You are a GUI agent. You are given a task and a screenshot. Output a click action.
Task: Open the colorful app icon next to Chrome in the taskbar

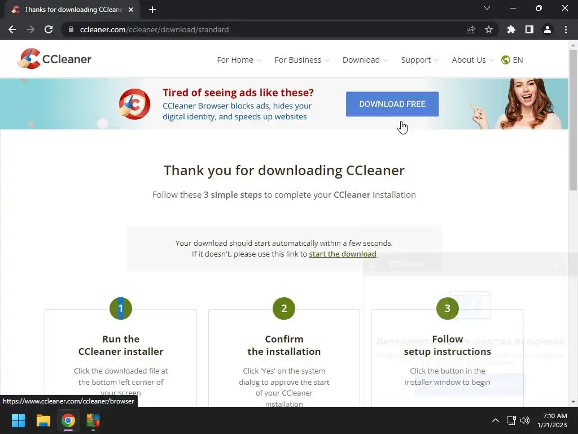93,420
